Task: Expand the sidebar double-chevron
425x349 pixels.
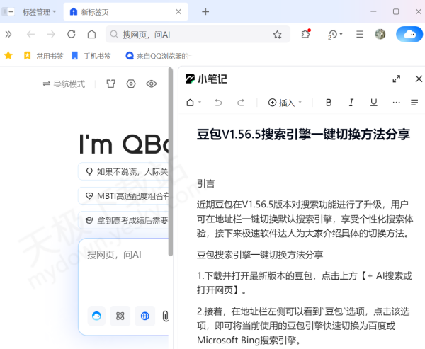Action: pos(8,34)
